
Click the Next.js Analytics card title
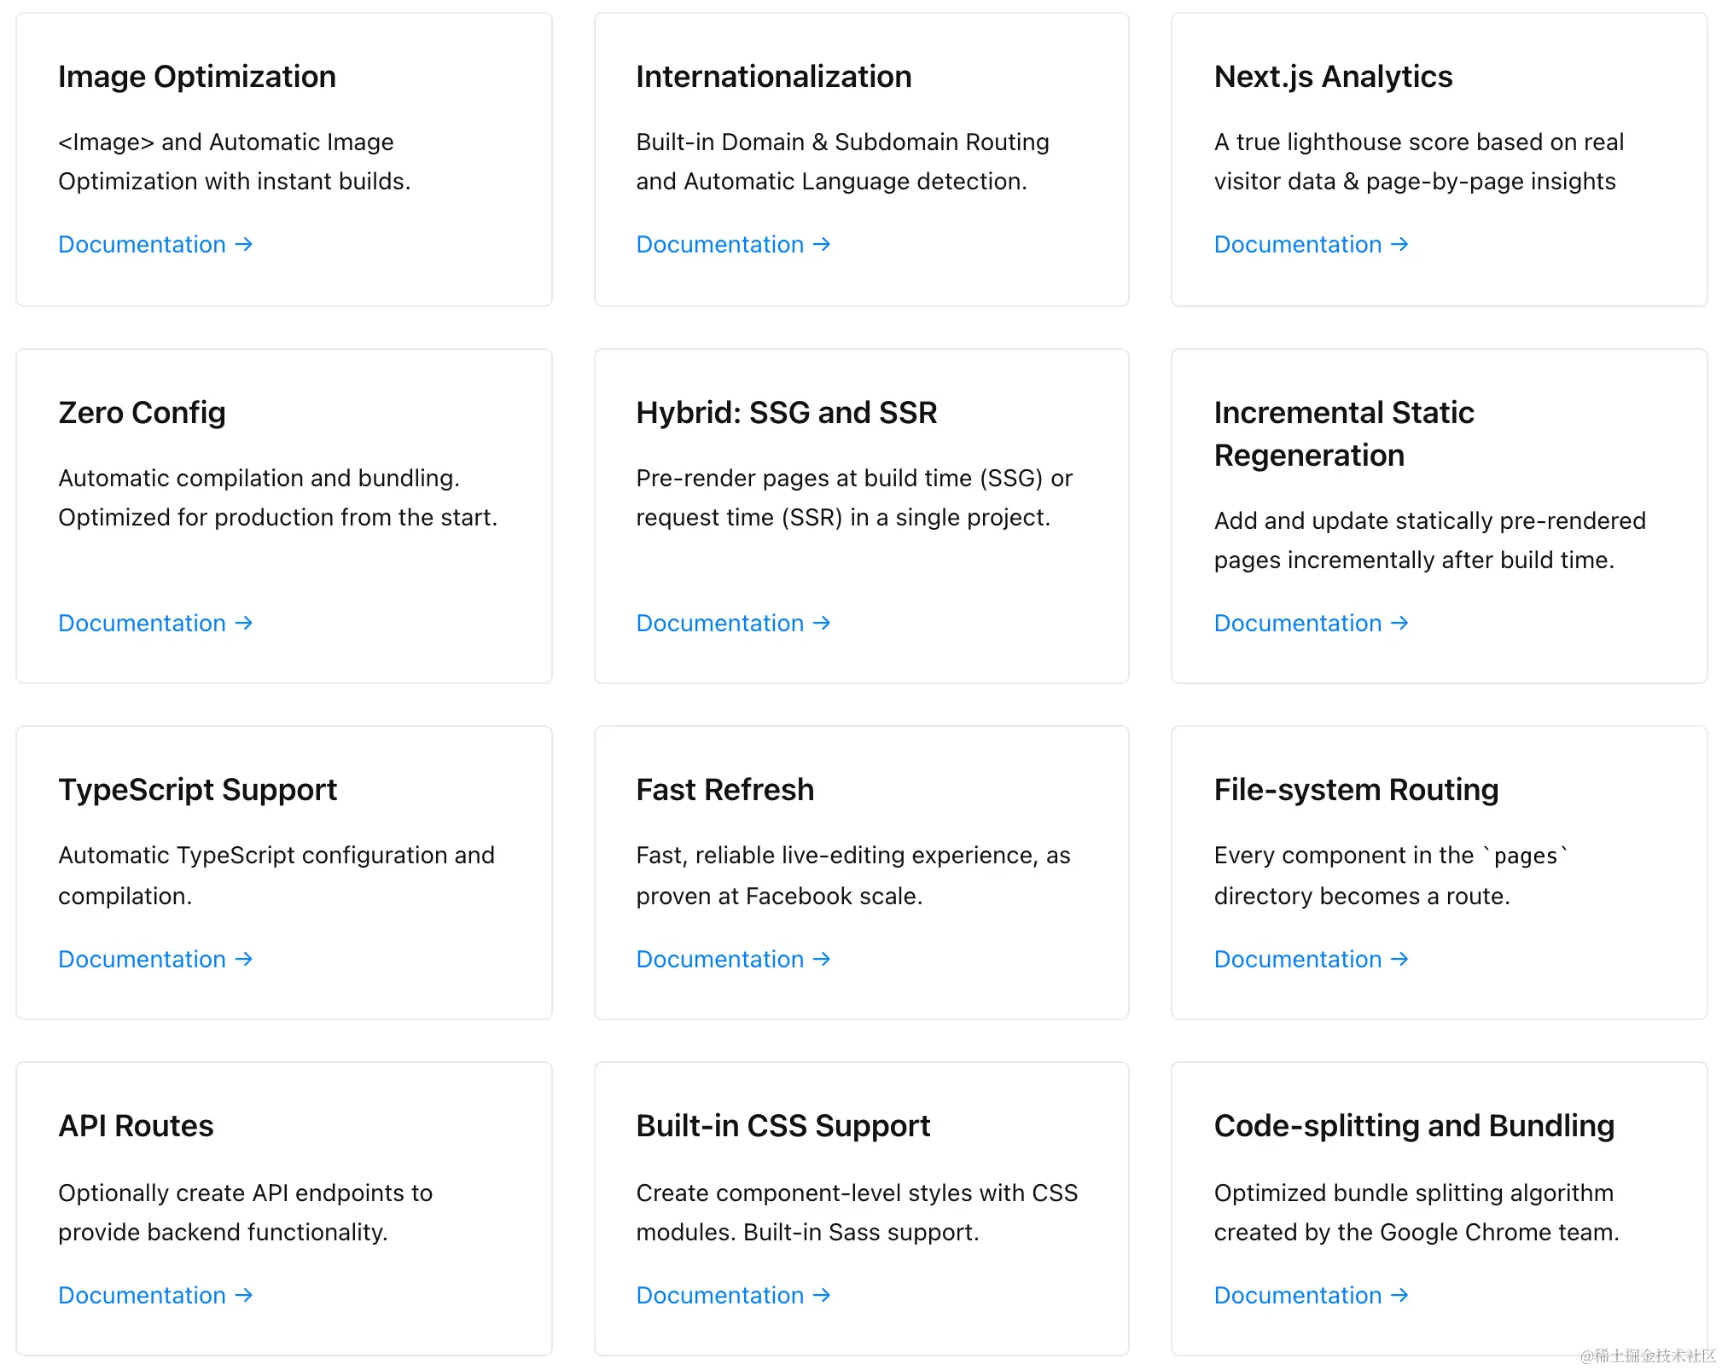(1333, 77)
